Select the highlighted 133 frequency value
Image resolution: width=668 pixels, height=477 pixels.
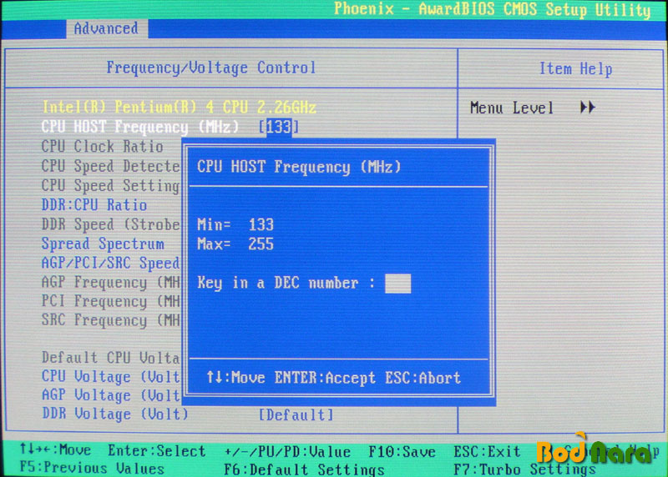(279, 127)
